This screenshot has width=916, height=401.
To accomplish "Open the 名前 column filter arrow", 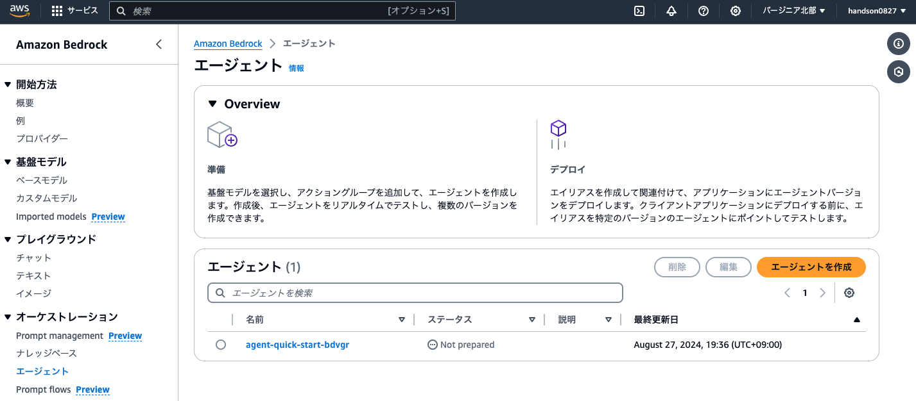I will click(x=402, y=320).
